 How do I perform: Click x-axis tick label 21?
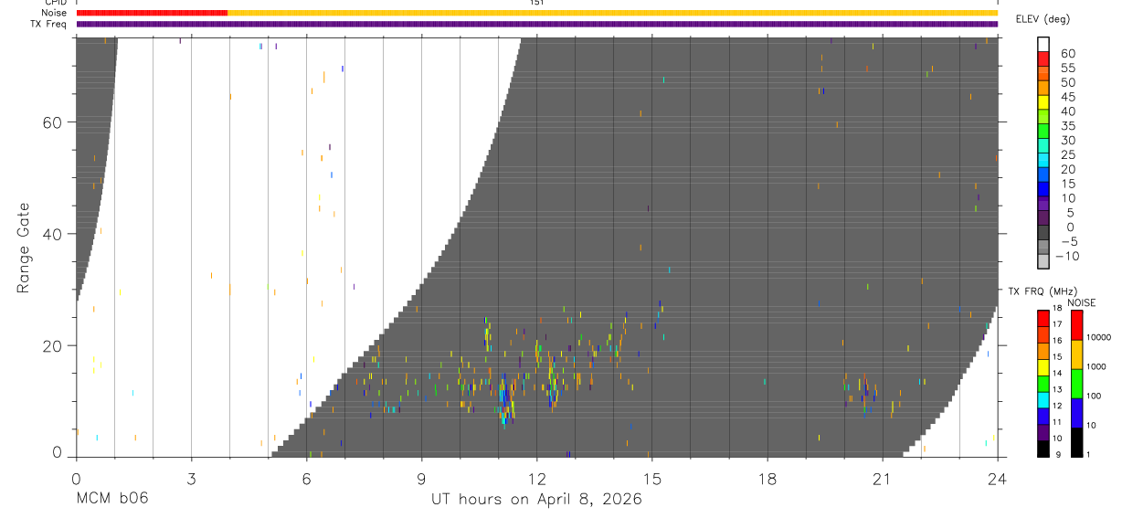882,478
